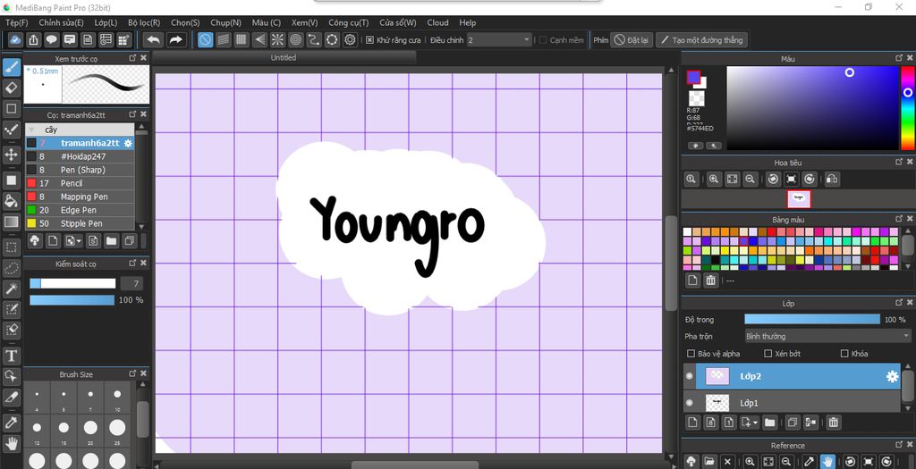Click the Đặt lại button

[632, 40]
